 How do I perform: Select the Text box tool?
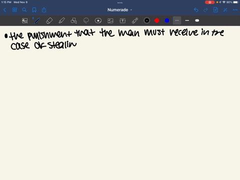[x=122, y=20]
